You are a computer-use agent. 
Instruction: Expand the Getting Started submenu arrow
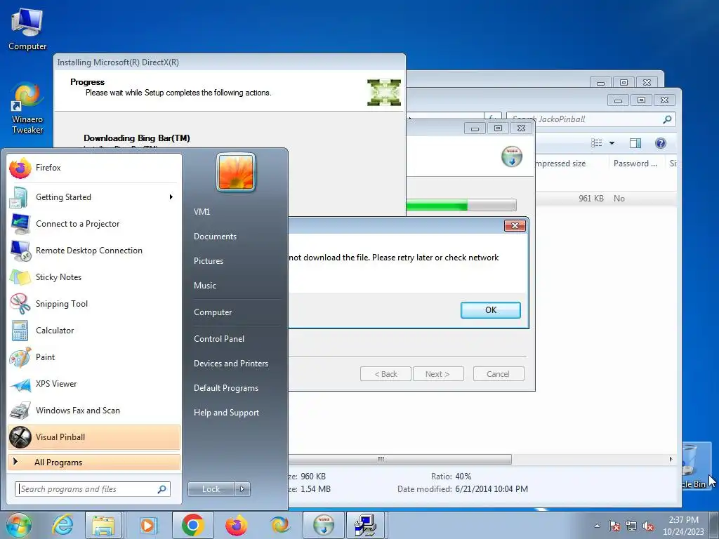(171, 197)
